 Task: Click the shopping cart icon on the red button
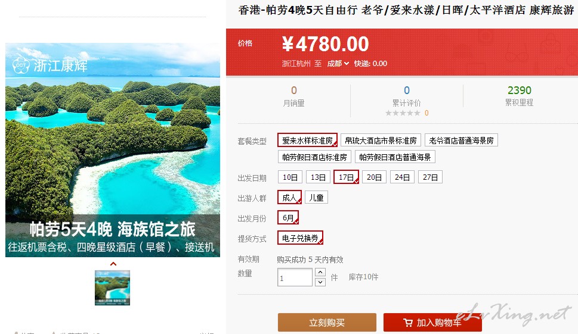point(407,323)
